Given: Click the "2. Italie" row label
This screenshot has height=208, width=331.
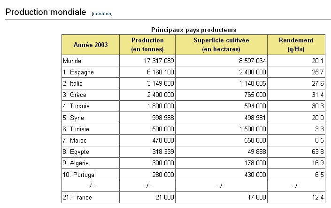Looking at the screenshot, I should pos(74,84).
